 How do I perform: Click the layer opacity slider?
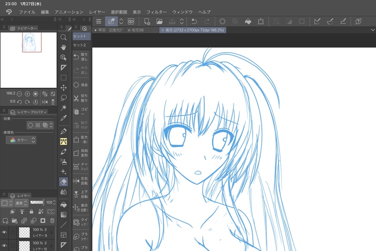click(x=37, y=203)
